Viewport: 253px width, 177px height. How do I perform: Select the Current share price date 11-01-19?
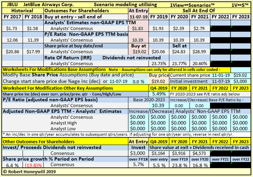(221, 75)
